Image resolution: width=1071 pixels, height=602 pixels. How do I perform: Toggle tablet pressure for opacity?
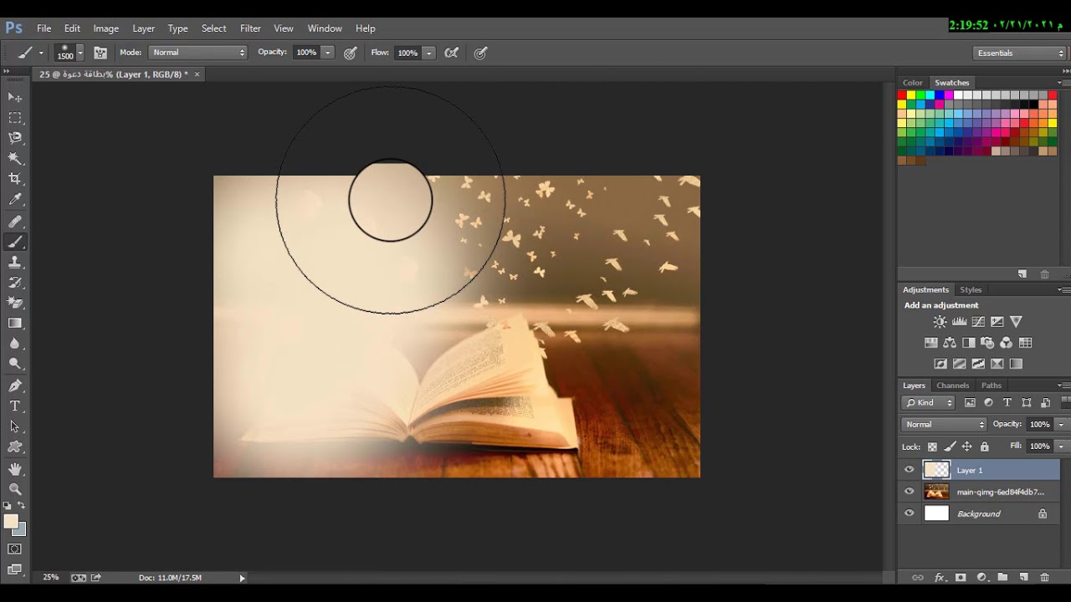pyautogui.click(x=351, y=53)
